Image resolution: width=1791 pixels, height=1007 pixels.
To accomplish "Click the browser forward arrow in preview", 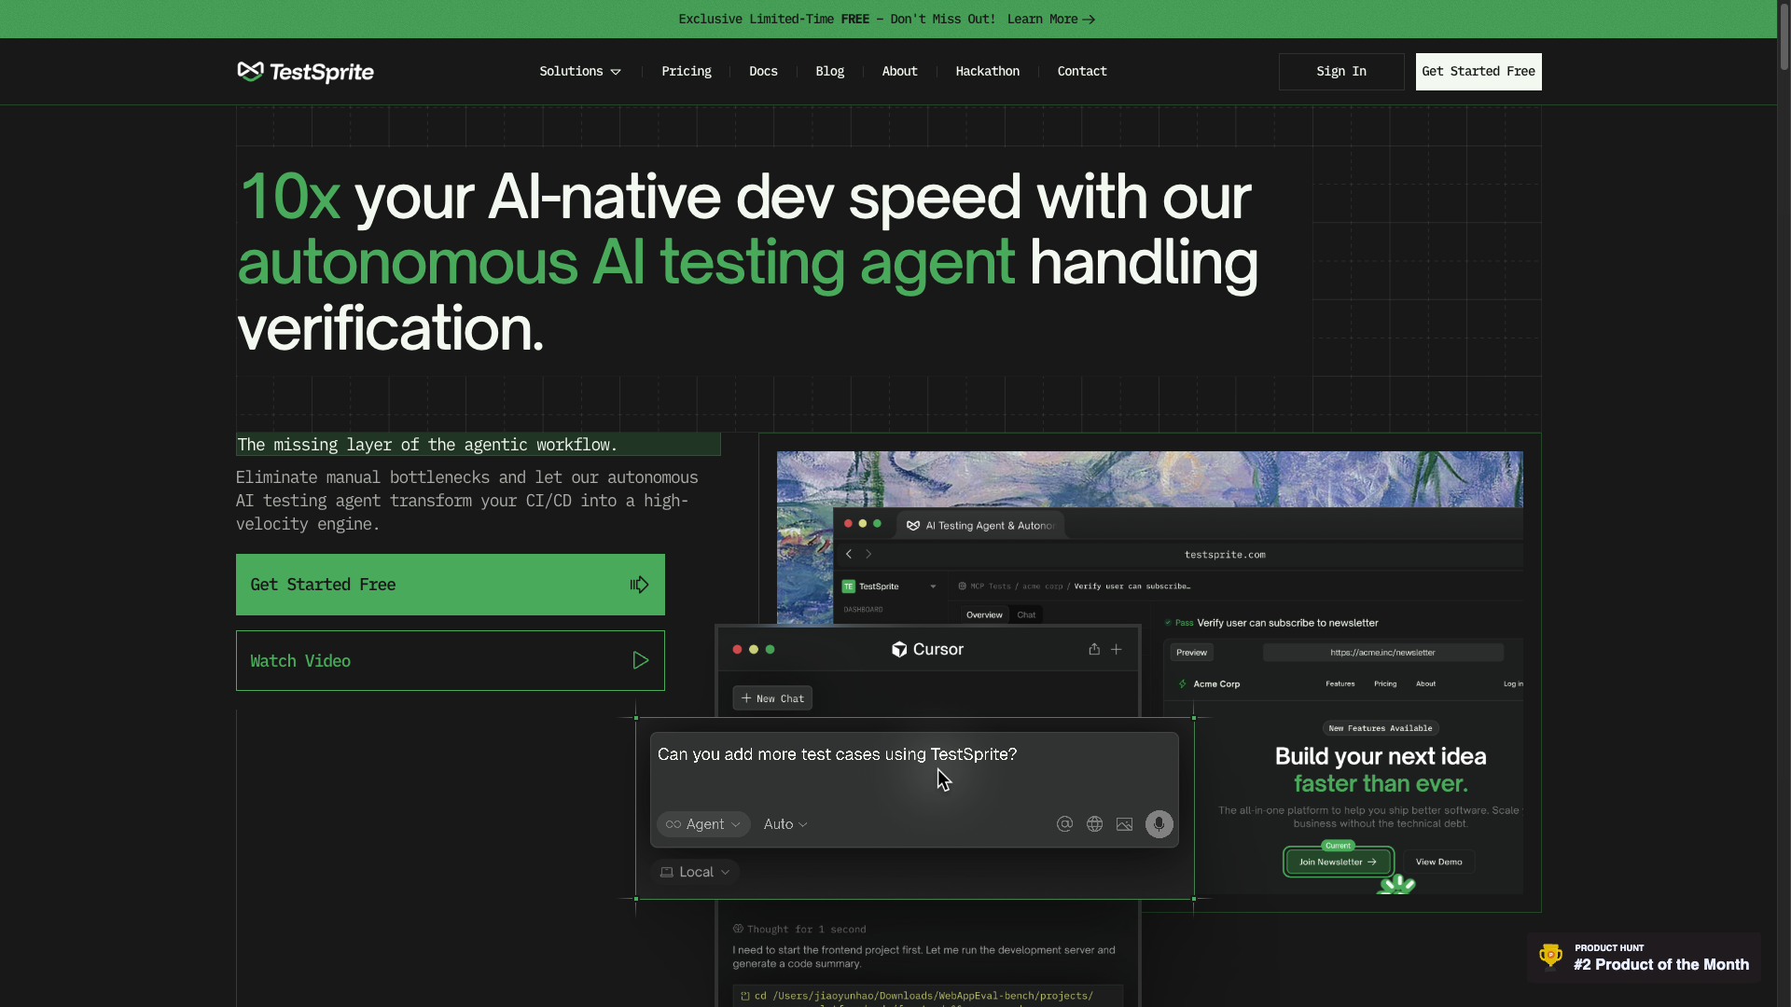I will click(868, 555).
